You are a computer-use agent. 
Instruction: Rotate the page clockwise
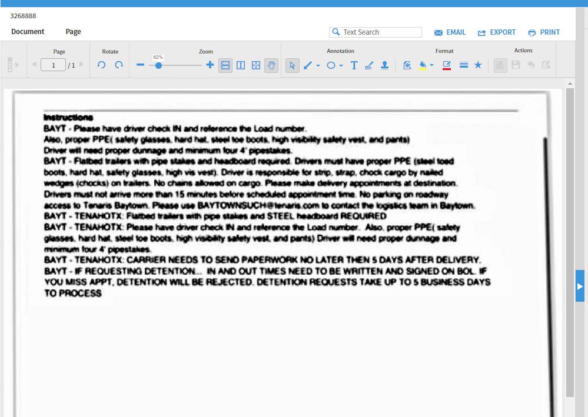pyautogui.click(x=119, y=65)
